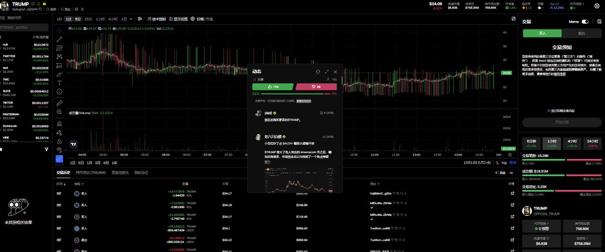Open the 查看使用条款 link

tap(304, 101)
